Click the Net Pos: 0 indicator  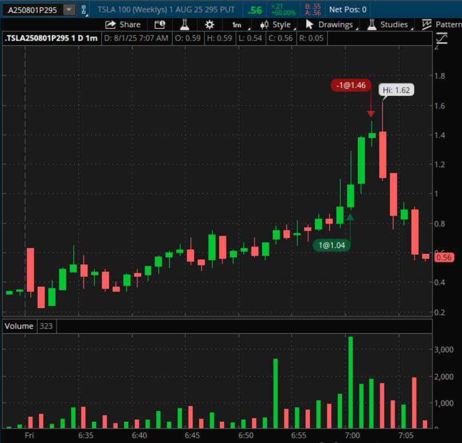point(348,10)
